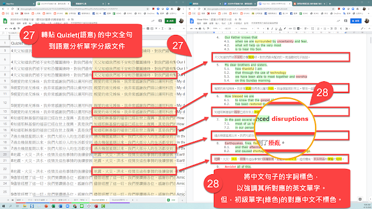
Task: Collapse the Docs toolbar with the chevron
Action: pos(369,28)
